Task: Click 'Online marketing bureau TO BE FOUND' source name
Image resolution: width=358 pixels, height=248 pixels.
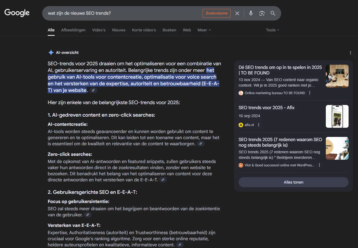Action: pos(275,93)
